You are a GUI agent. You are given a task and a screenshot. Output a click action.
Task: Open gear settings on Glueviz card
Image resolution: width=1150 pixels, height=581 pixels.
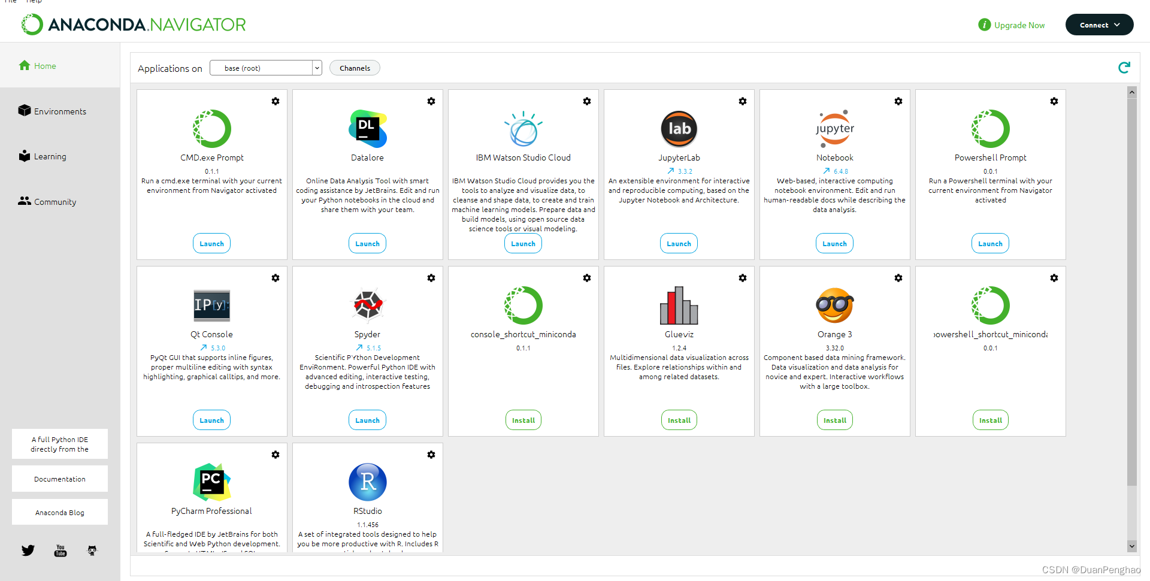pyautogui.click(x=743, y=278)
